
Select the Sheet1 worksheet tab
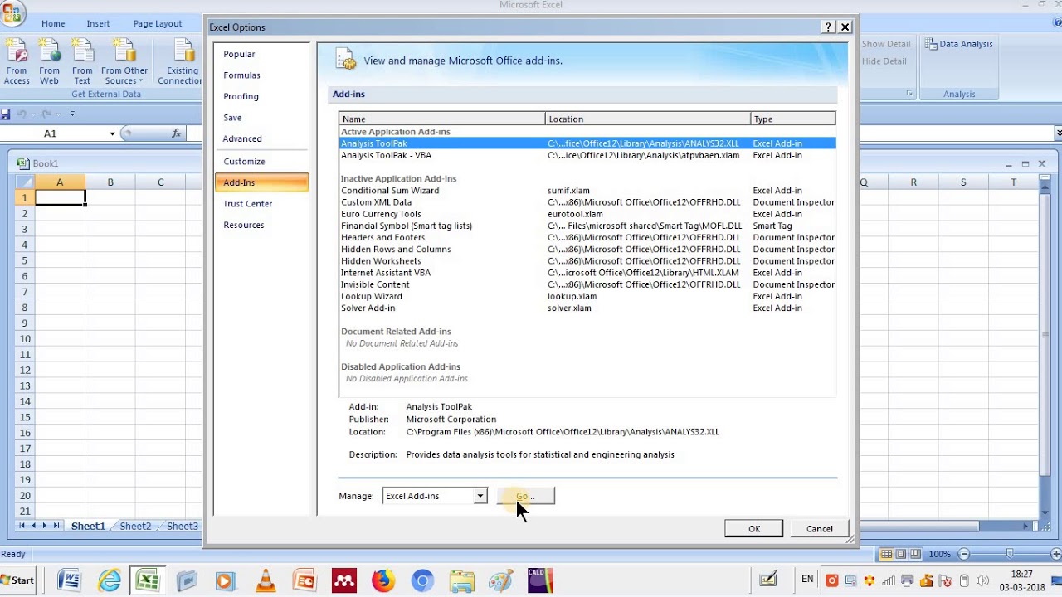click(88, 526)
